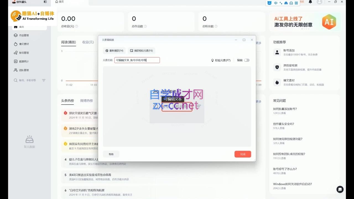354x199 pixels.
Task: Restore the main 创作罐头 window size
Action: click(335, 2)
